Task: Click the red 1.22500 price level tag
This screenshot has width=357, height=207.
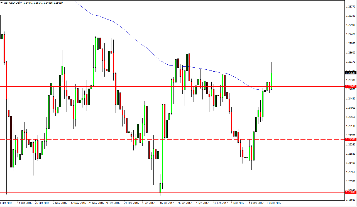Action: (x=350, y=139)
